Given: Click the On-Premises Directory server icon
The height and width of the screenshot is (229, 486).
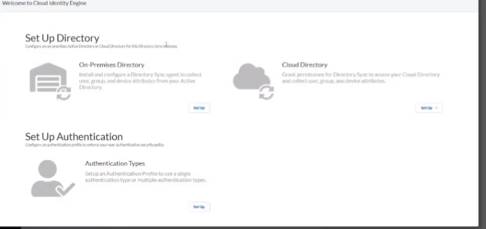Looking at the screenshot, I should 50,81.
